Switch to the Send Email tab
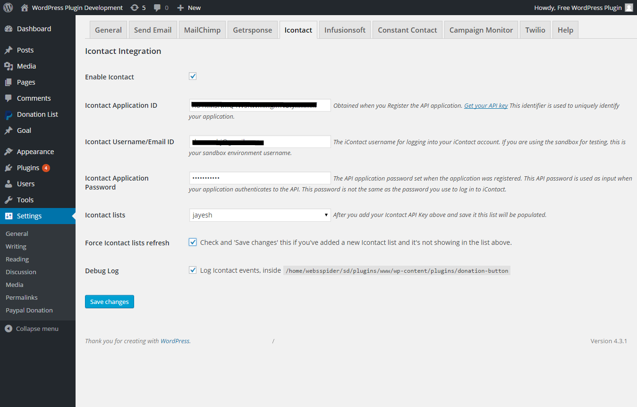 click(153, 30)
